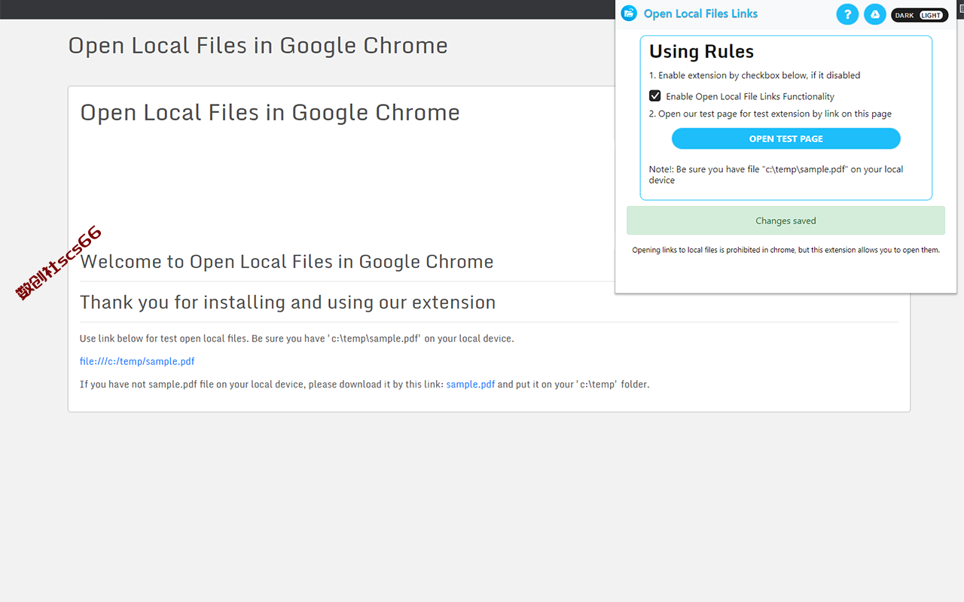Click the 'Enable Open Local File Links Functionality' label
This screenshot has height=602, width=964.
[750, 96]
